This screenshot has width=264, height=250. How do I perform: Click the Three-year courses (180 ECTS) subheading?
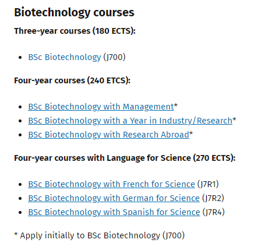tap(75, 31)
